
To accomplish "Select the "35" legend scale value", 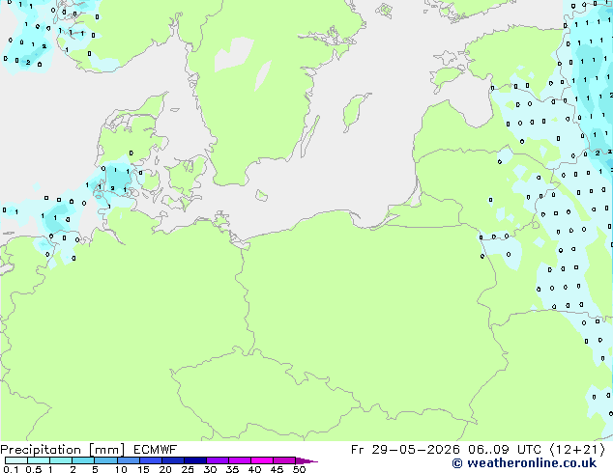I will (x=232, y=469).
